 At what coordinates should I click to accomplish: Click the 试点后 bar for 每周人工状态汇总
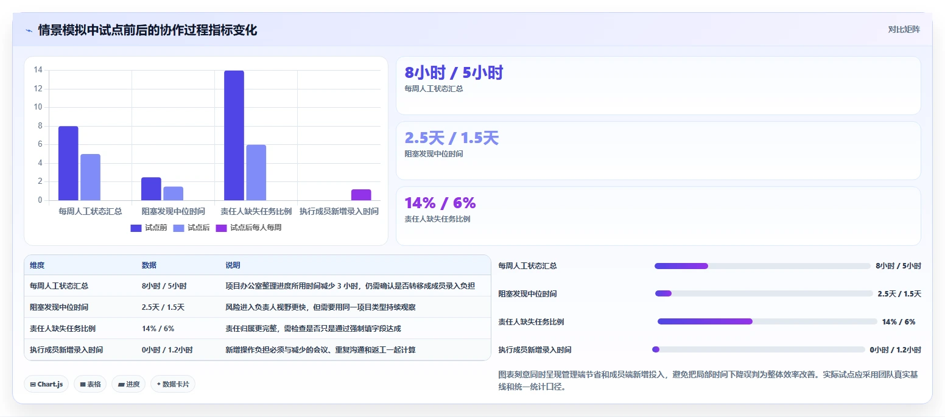pos(90,177)
